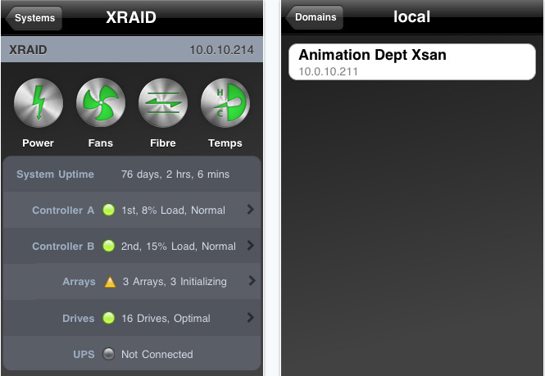545x376 pixels.
Task: Click Controller A green status light
Action: coord(109,210)
